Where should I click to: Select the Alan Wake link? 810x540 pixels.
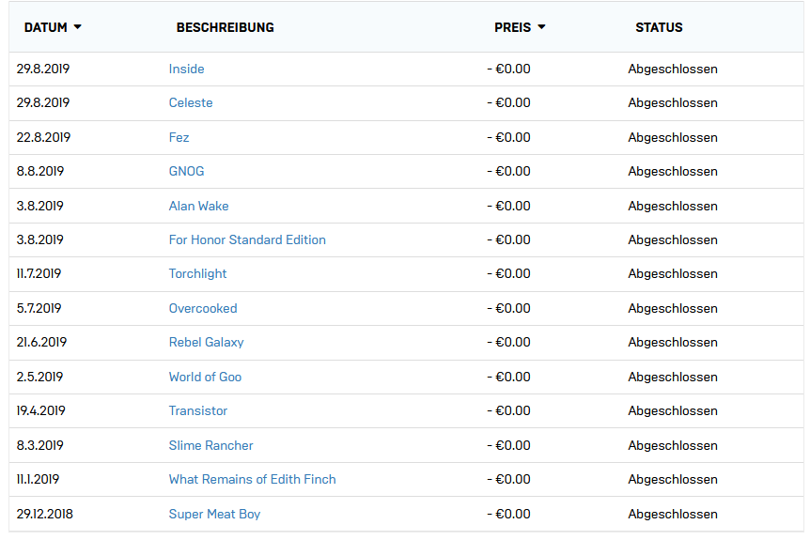198,206
